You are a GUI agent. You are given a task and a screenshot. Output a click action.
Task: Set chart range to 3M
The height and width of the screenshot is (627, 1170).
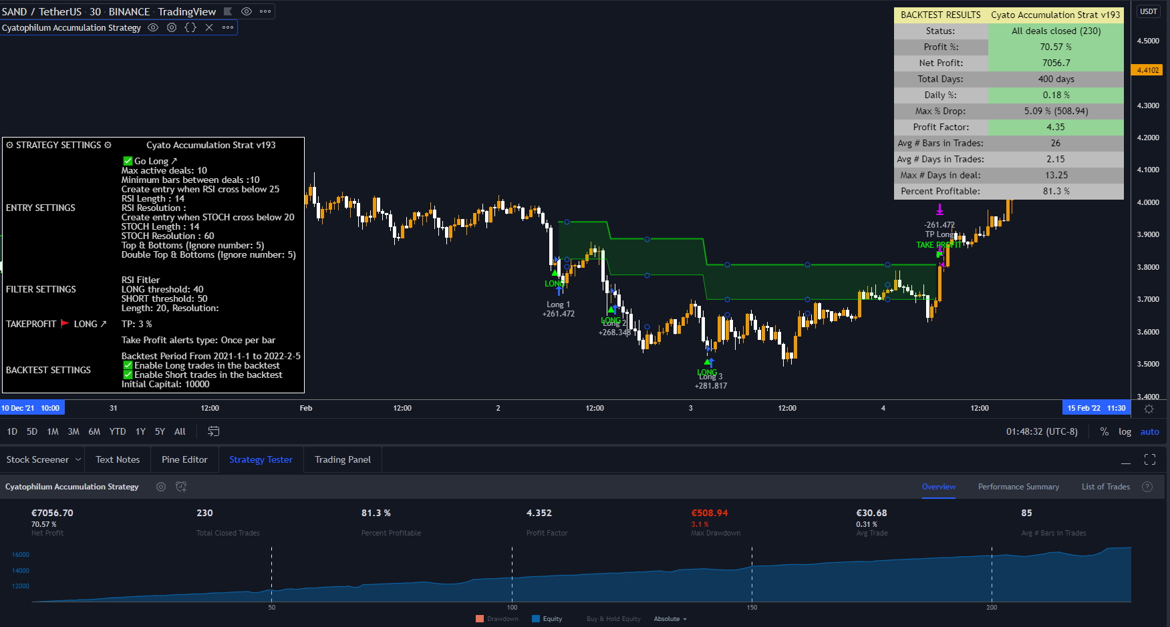coord(74,431)
